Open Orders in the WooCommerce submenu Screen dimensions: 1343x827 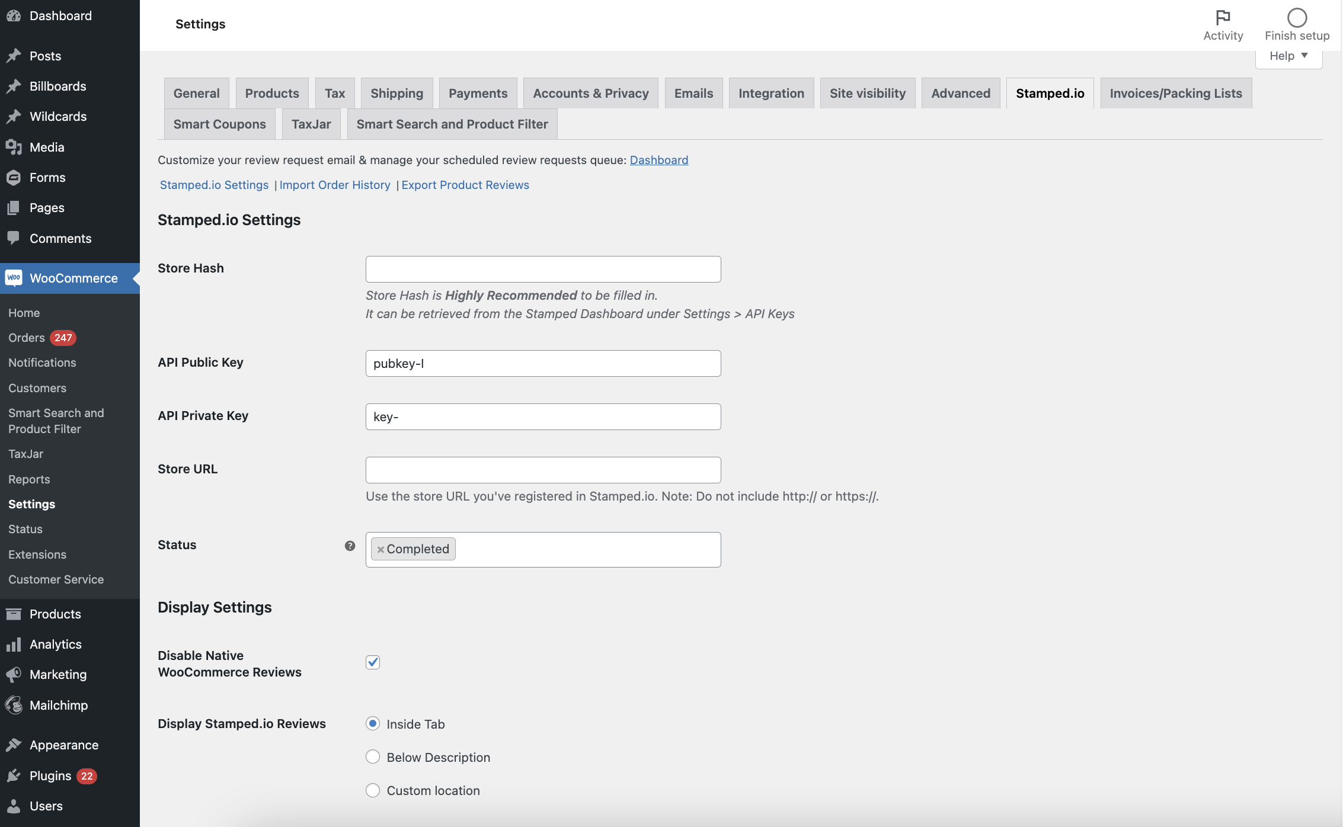(x=27, y=338)
